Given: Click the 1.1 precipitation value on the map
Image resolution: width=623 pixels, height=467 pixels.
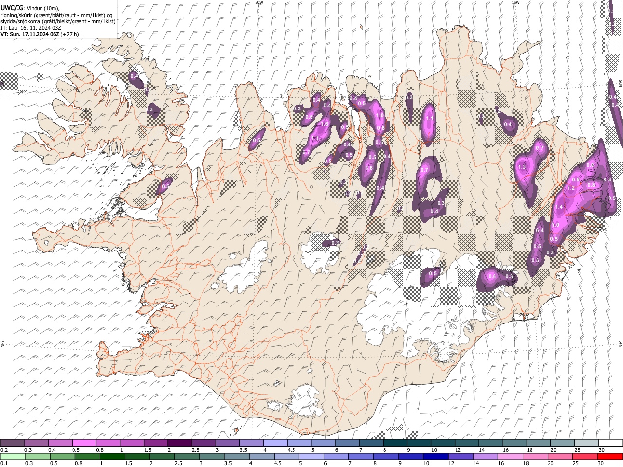Looking at the screenshot, I should coord(429,119).
